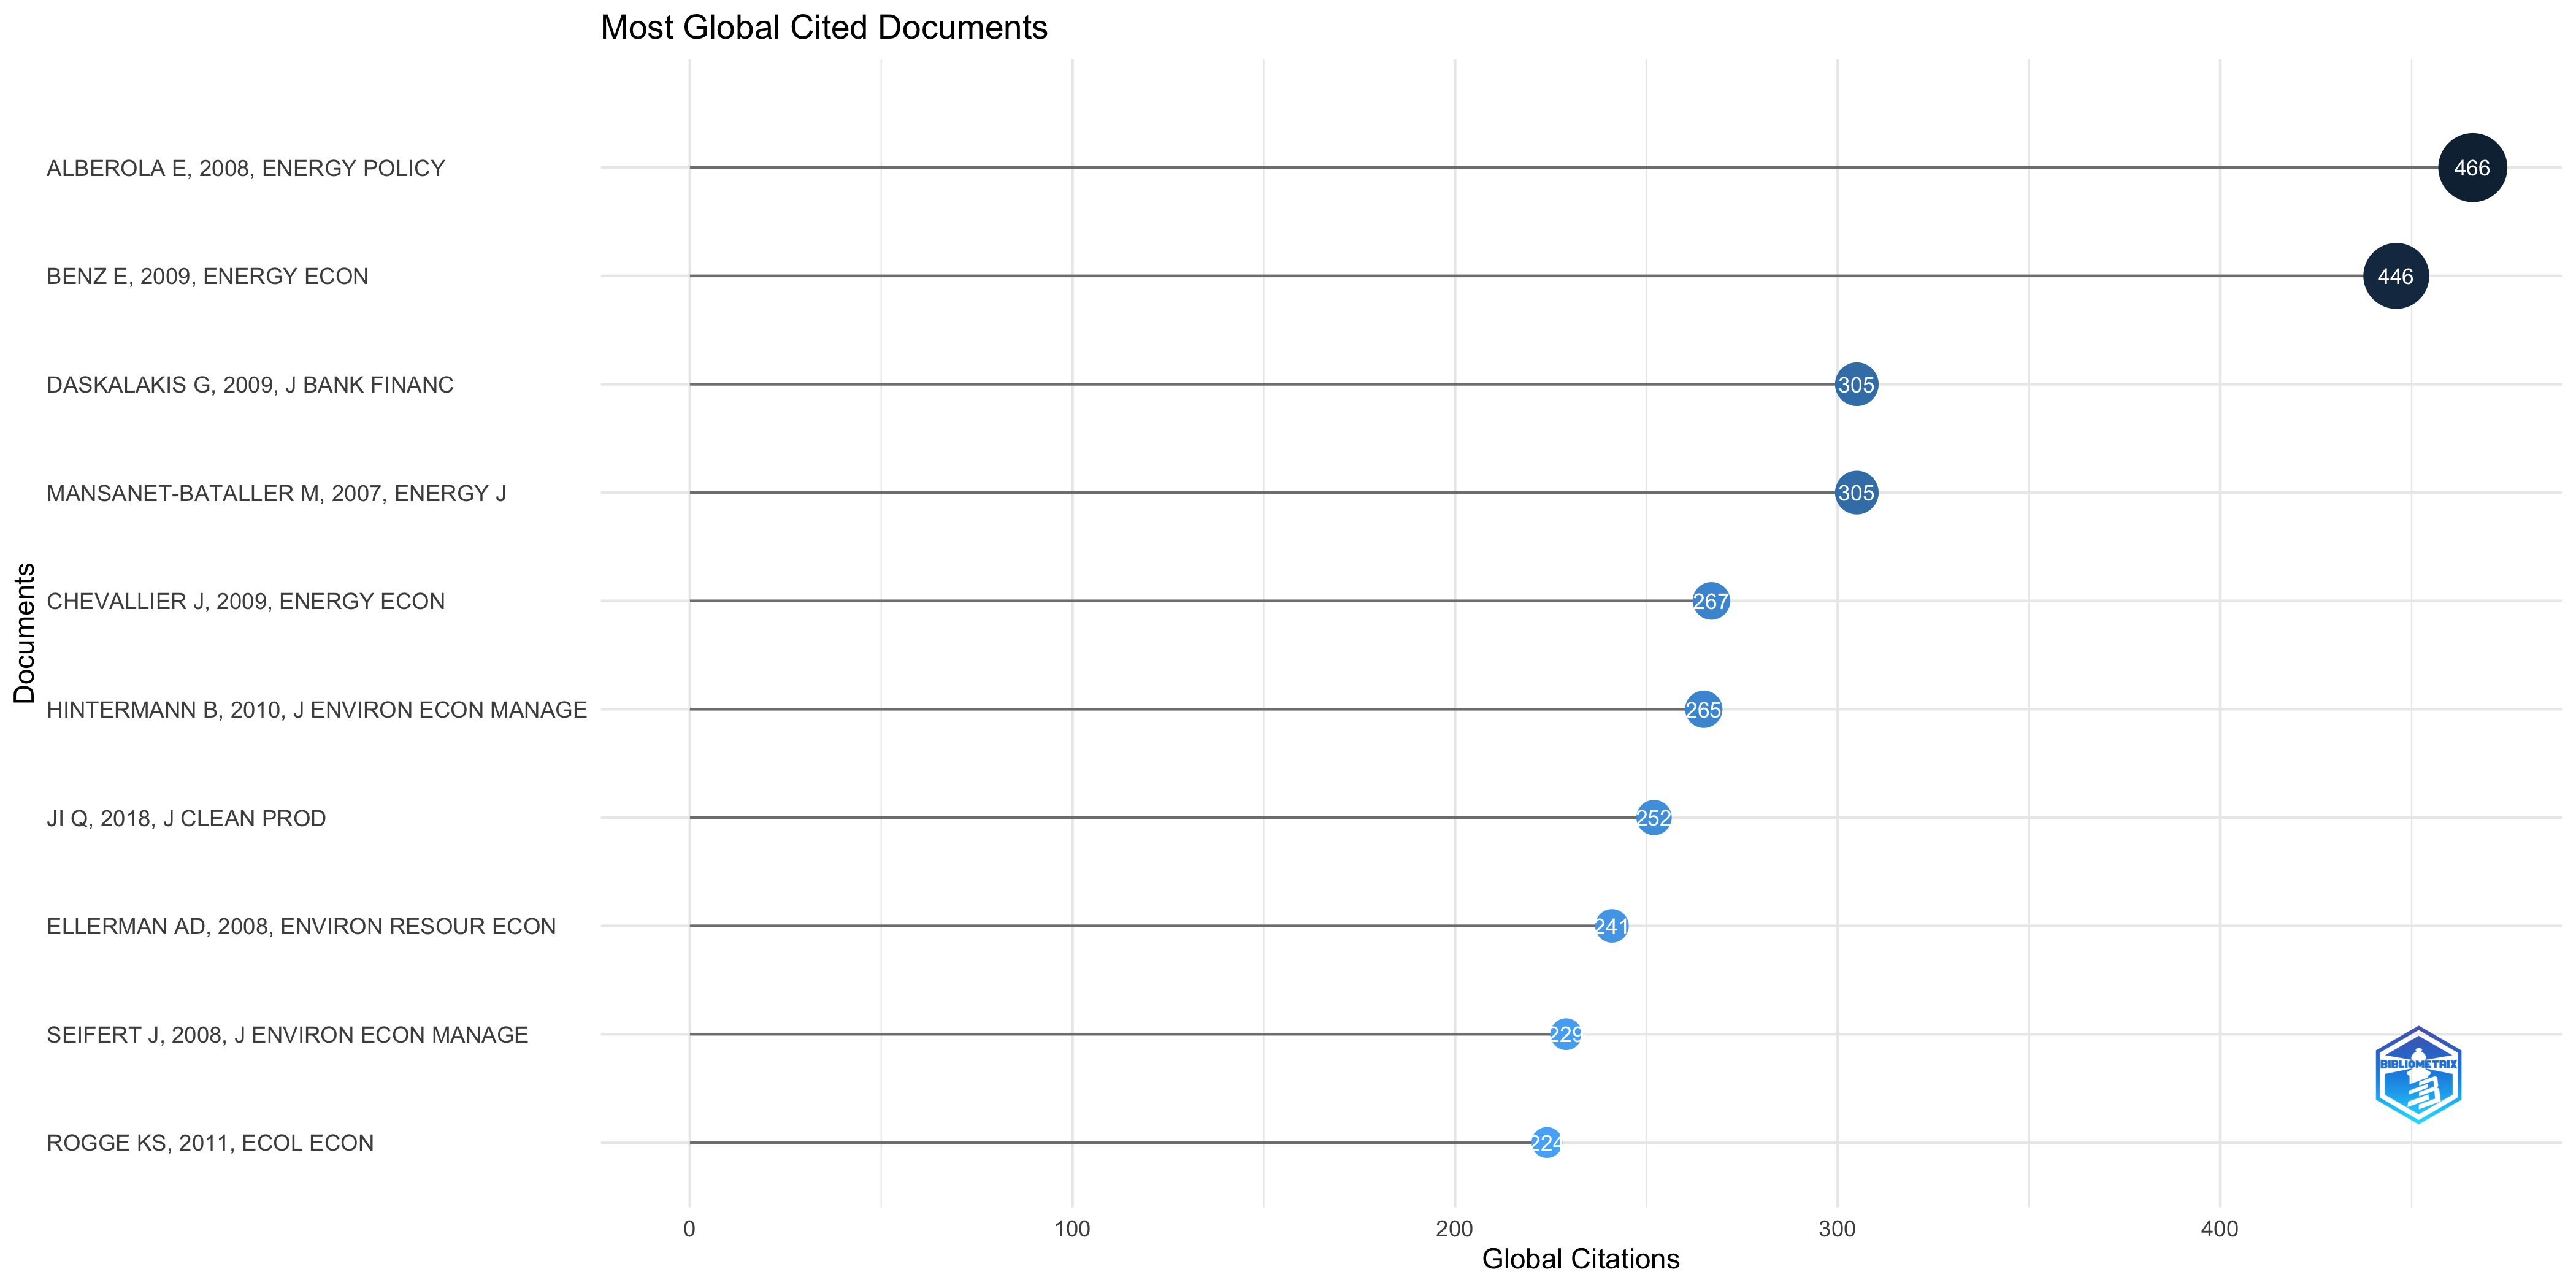Screen dimensions: 2576x1288
Task: Click the Bibliometrix hexagon logo
Action: 2417,1075
